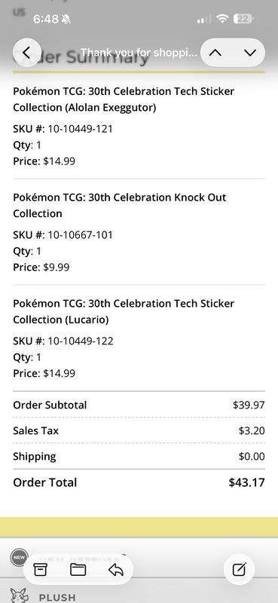Screen dimensions: 278x603
Task: Select the Lucario Tech Sticker Collection title
Action: pos(124,311)
